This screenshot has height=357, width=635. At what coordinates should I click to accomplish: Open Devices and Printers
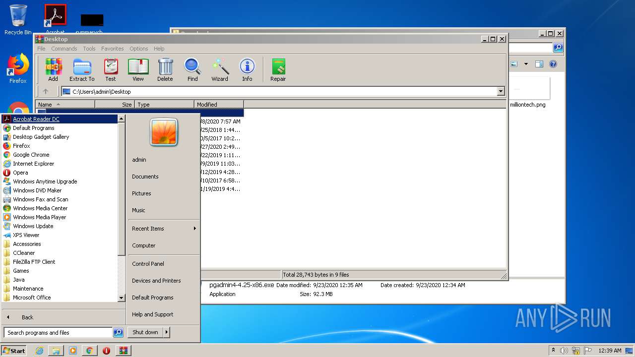pos(156,281)
